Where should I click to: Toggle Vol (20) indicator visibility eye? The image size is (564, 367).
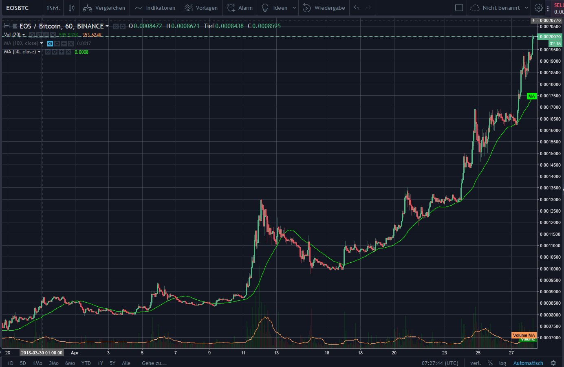[x=32, y=35]
